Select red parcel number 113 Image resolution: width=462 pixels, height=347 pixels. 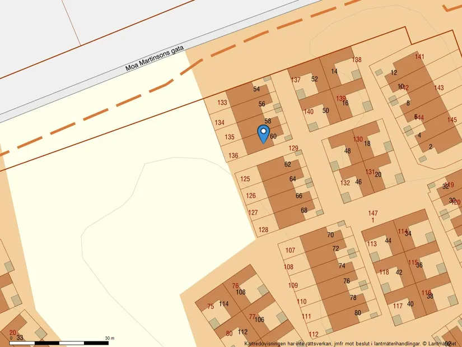coord(372,244)
